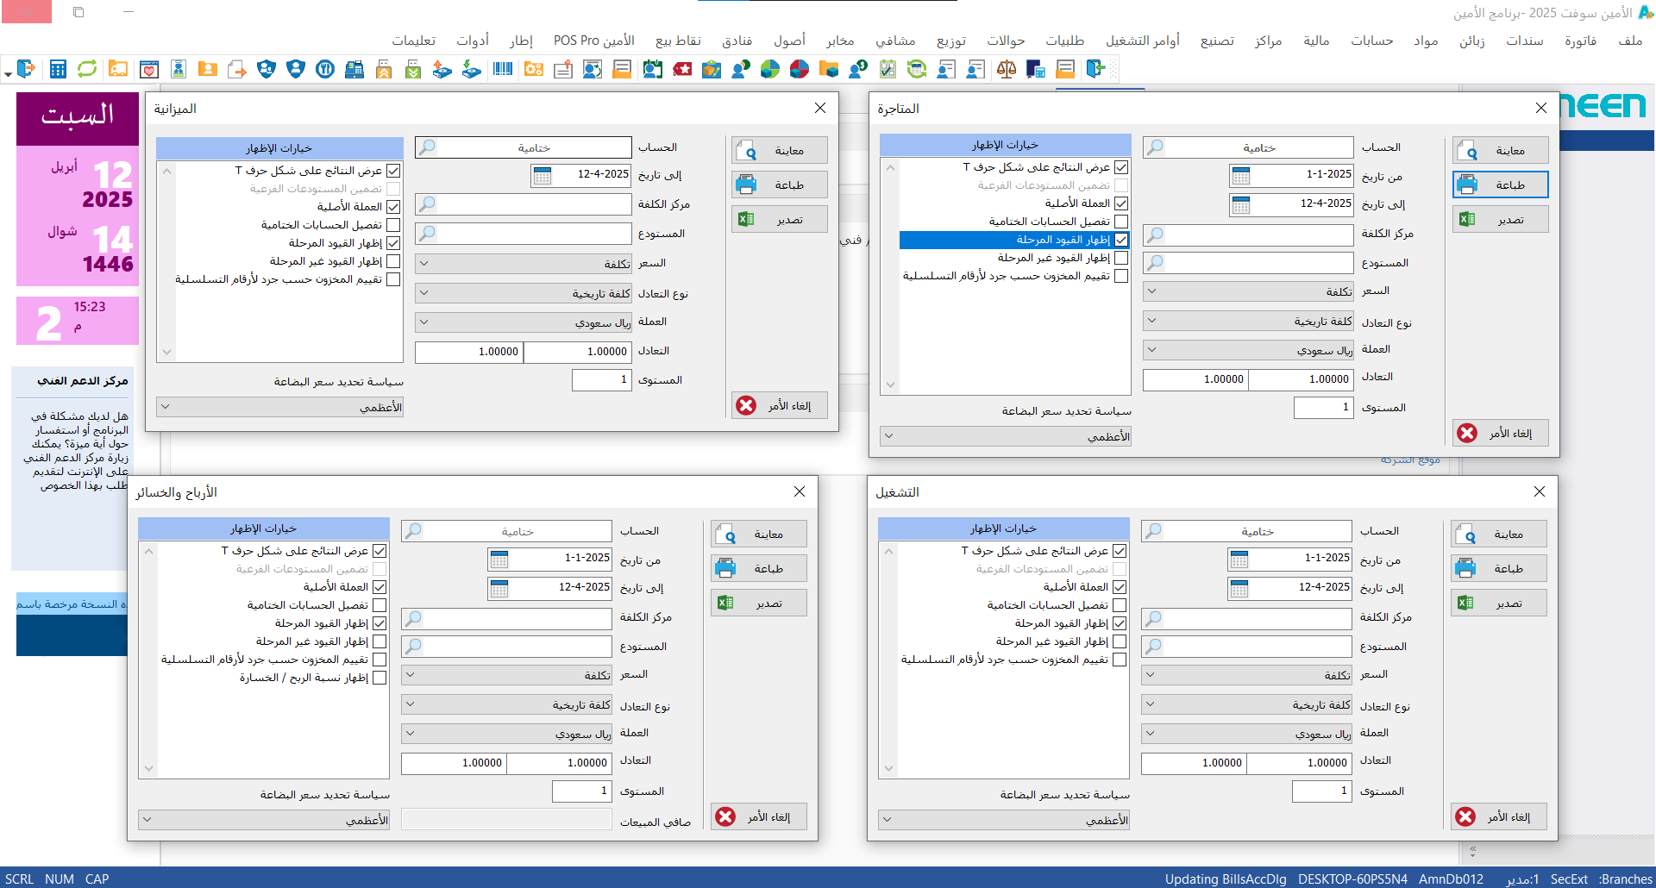Click إلغاء الأمر button in التشغيل dialog
The height and width of the screenshot is (888, 1656).
click(1499, 817)
